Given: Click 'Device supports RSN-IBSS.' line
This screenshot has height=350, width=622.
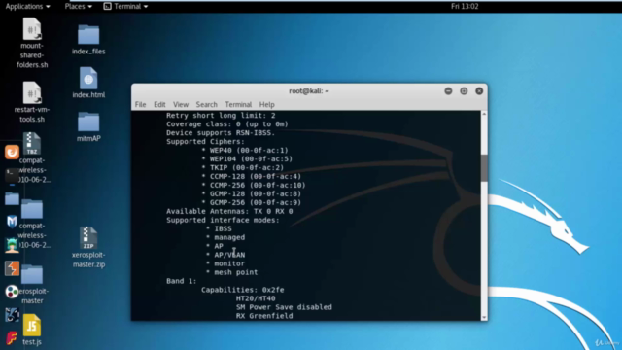Looking at the screenshot, I should pos(221,133).
